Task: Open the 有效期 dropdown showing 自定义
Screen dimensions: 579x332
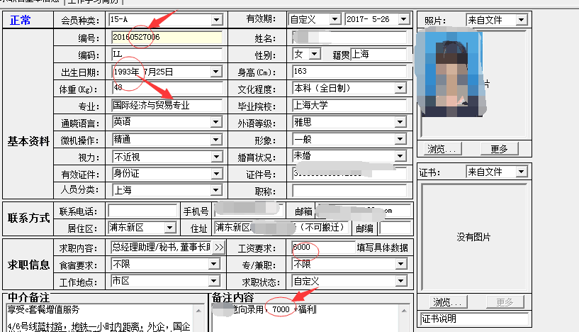Action: (x=335, y=19)
